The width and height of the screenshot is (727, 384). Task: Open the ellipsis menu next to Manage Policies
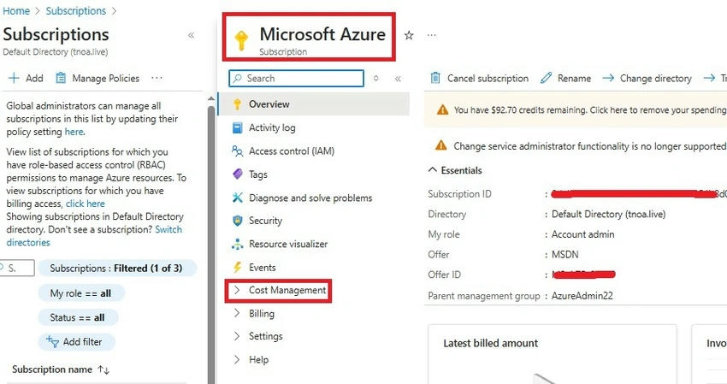(x=157, y=78)
